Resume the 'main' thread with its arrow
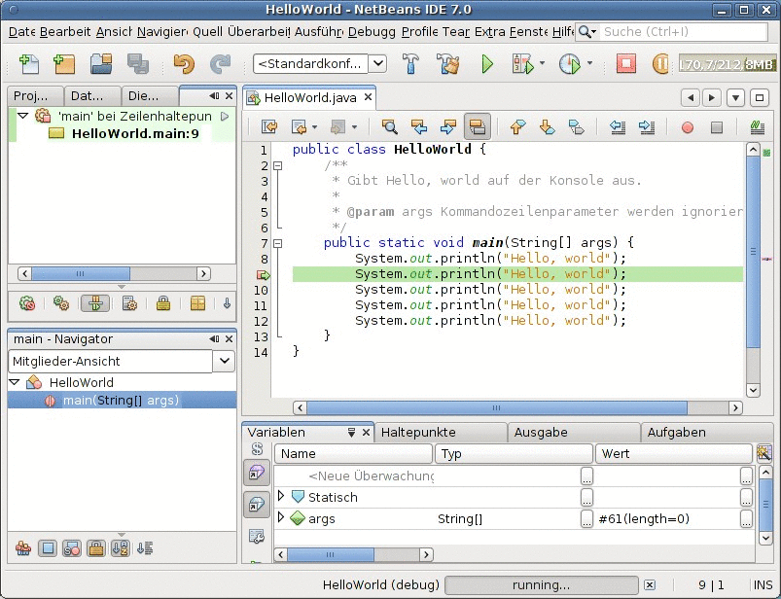The image size is (781, 599). (225, 116)
